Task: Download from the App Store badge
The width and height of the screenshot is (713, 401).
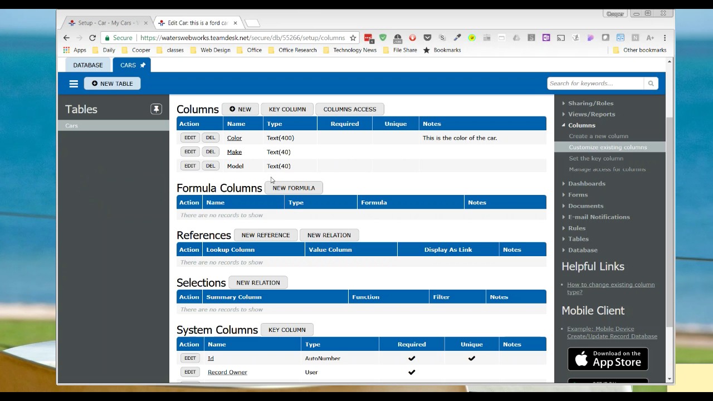Action: tap(608, 359)
